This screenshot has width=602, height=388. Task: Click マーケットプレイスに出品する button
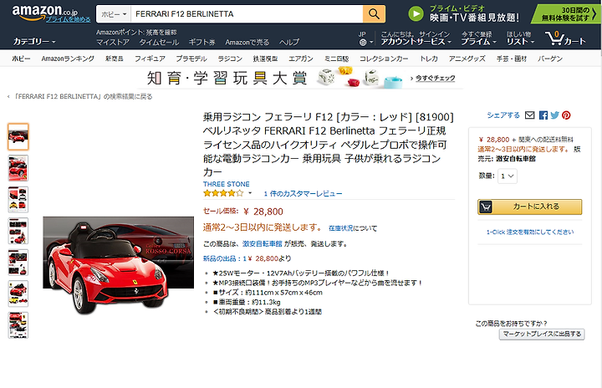(542, 334)
